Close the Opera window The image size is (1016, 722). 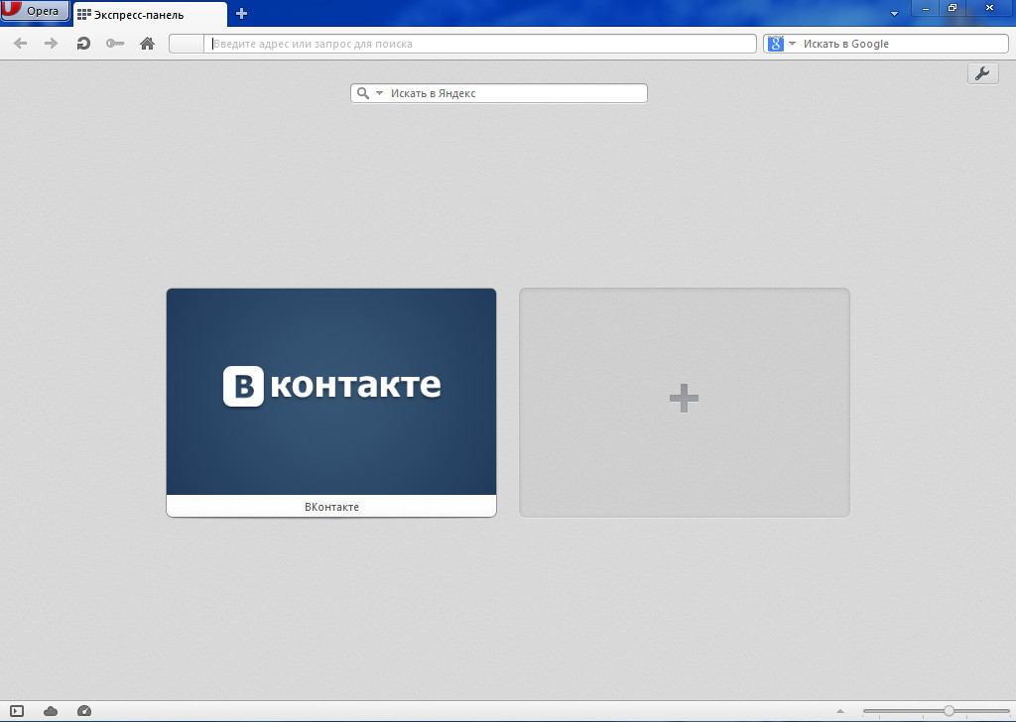click(x=989, y=8)
